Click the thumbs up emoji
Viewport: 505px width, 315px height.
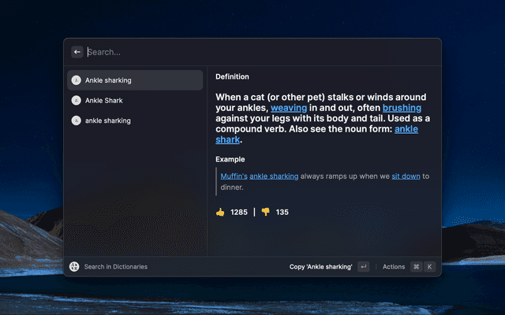[x=220, y=212]
